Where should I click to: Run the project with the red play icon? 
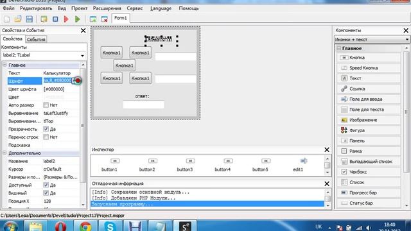(x=66, y=19)
